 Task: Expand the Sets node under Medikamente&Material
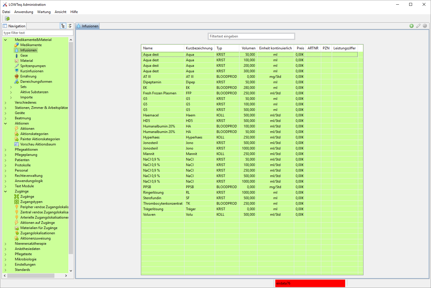pyautogui.click(x=11, y=87)
